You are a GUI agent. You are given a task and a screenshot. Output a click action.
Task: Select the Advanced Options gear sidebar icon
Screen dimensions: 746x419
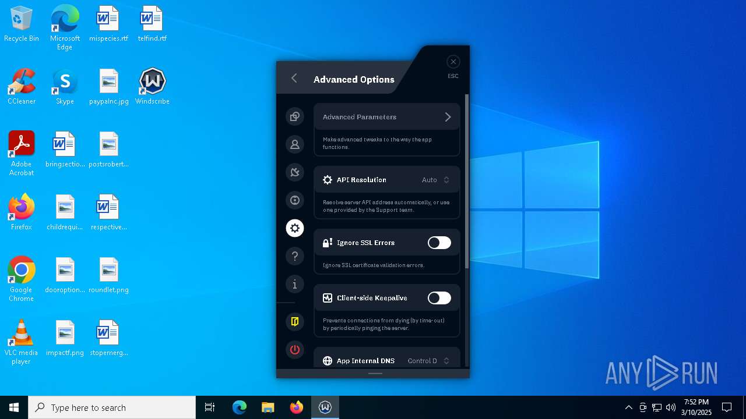pyautogui.click(x=295, y=228)
